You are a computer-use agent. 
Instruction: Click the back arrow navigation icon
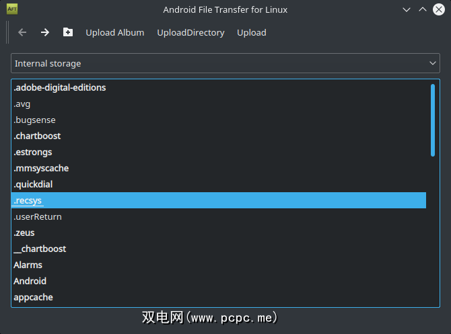click(22, 32)
